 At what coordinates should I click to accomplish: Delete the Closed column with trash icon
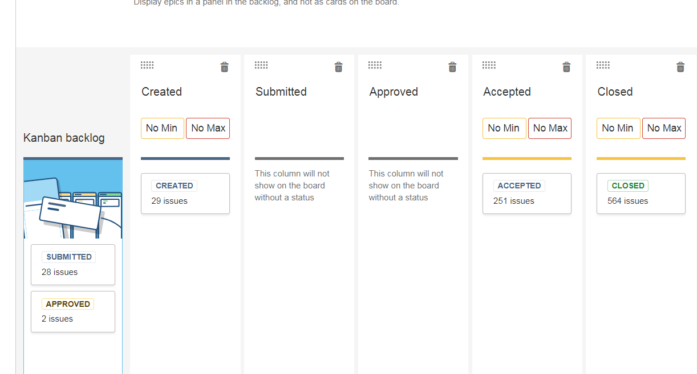click(680, 67)
